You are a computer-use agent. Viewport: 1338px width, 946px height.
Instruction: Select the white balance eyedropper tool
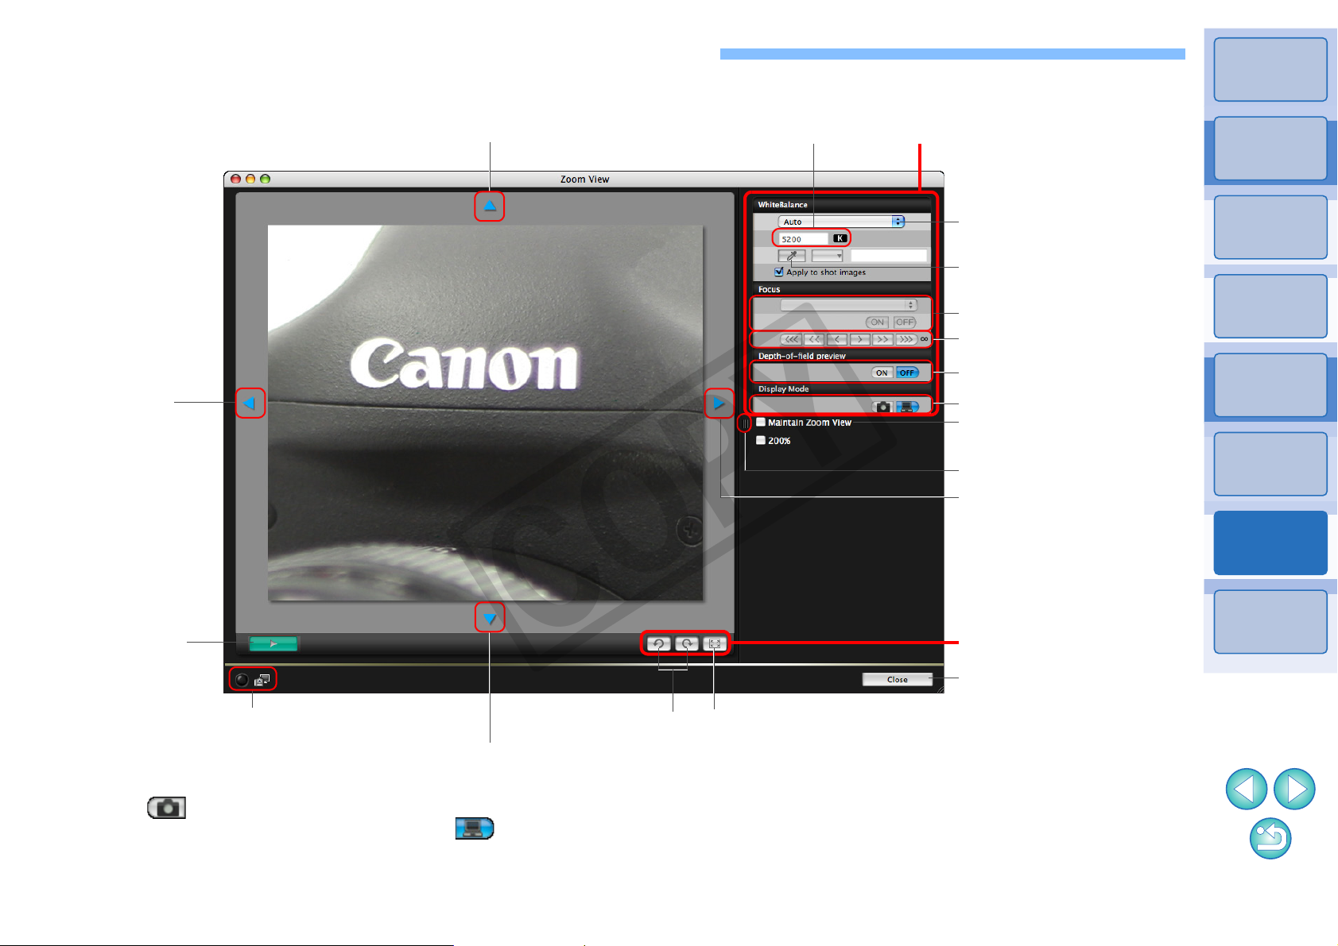pos(792,256)
